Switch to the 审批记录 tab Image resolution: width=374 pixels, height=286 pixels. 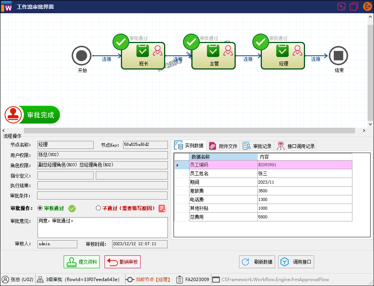(x=257, y=145)
